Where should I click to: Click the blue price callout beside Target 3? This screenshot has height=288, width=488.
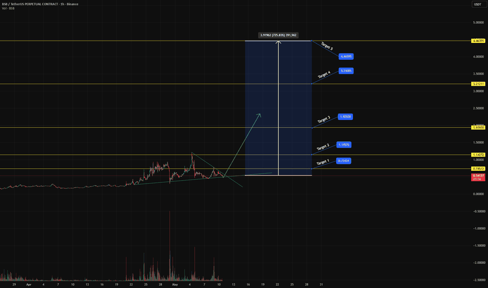point(346,117)
